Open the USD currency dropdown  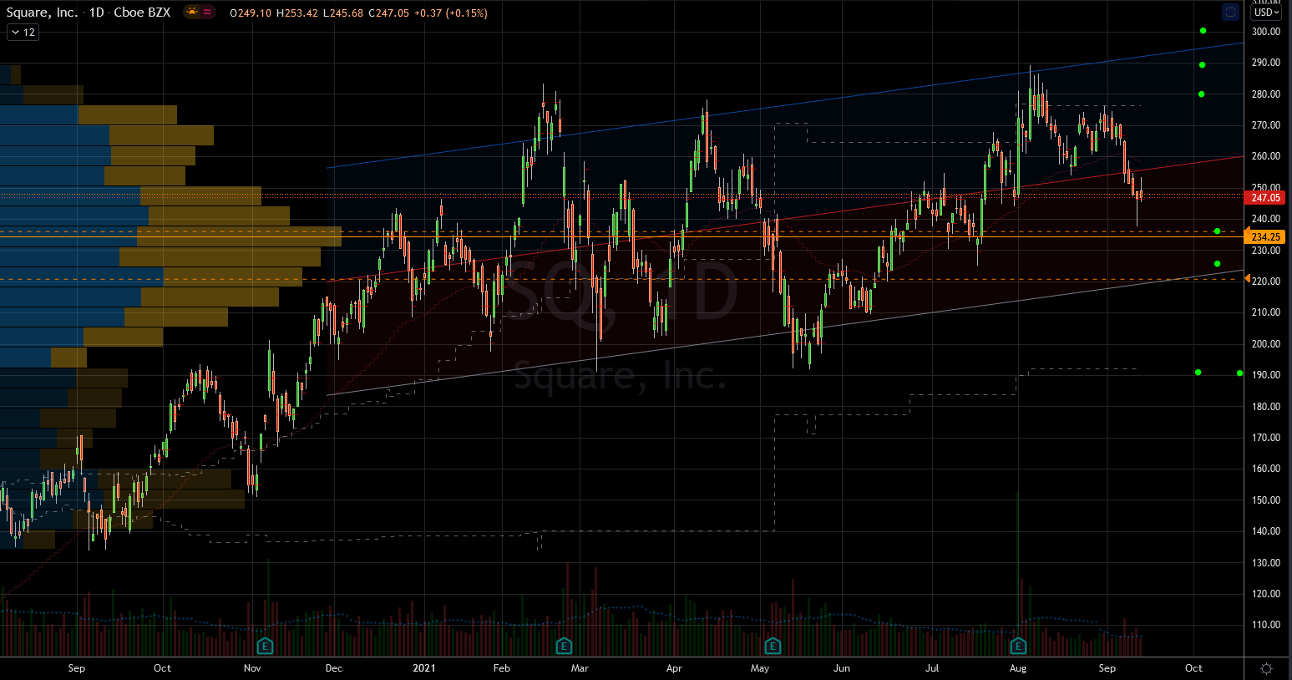pyautogui.click(x=1267, y=13)
